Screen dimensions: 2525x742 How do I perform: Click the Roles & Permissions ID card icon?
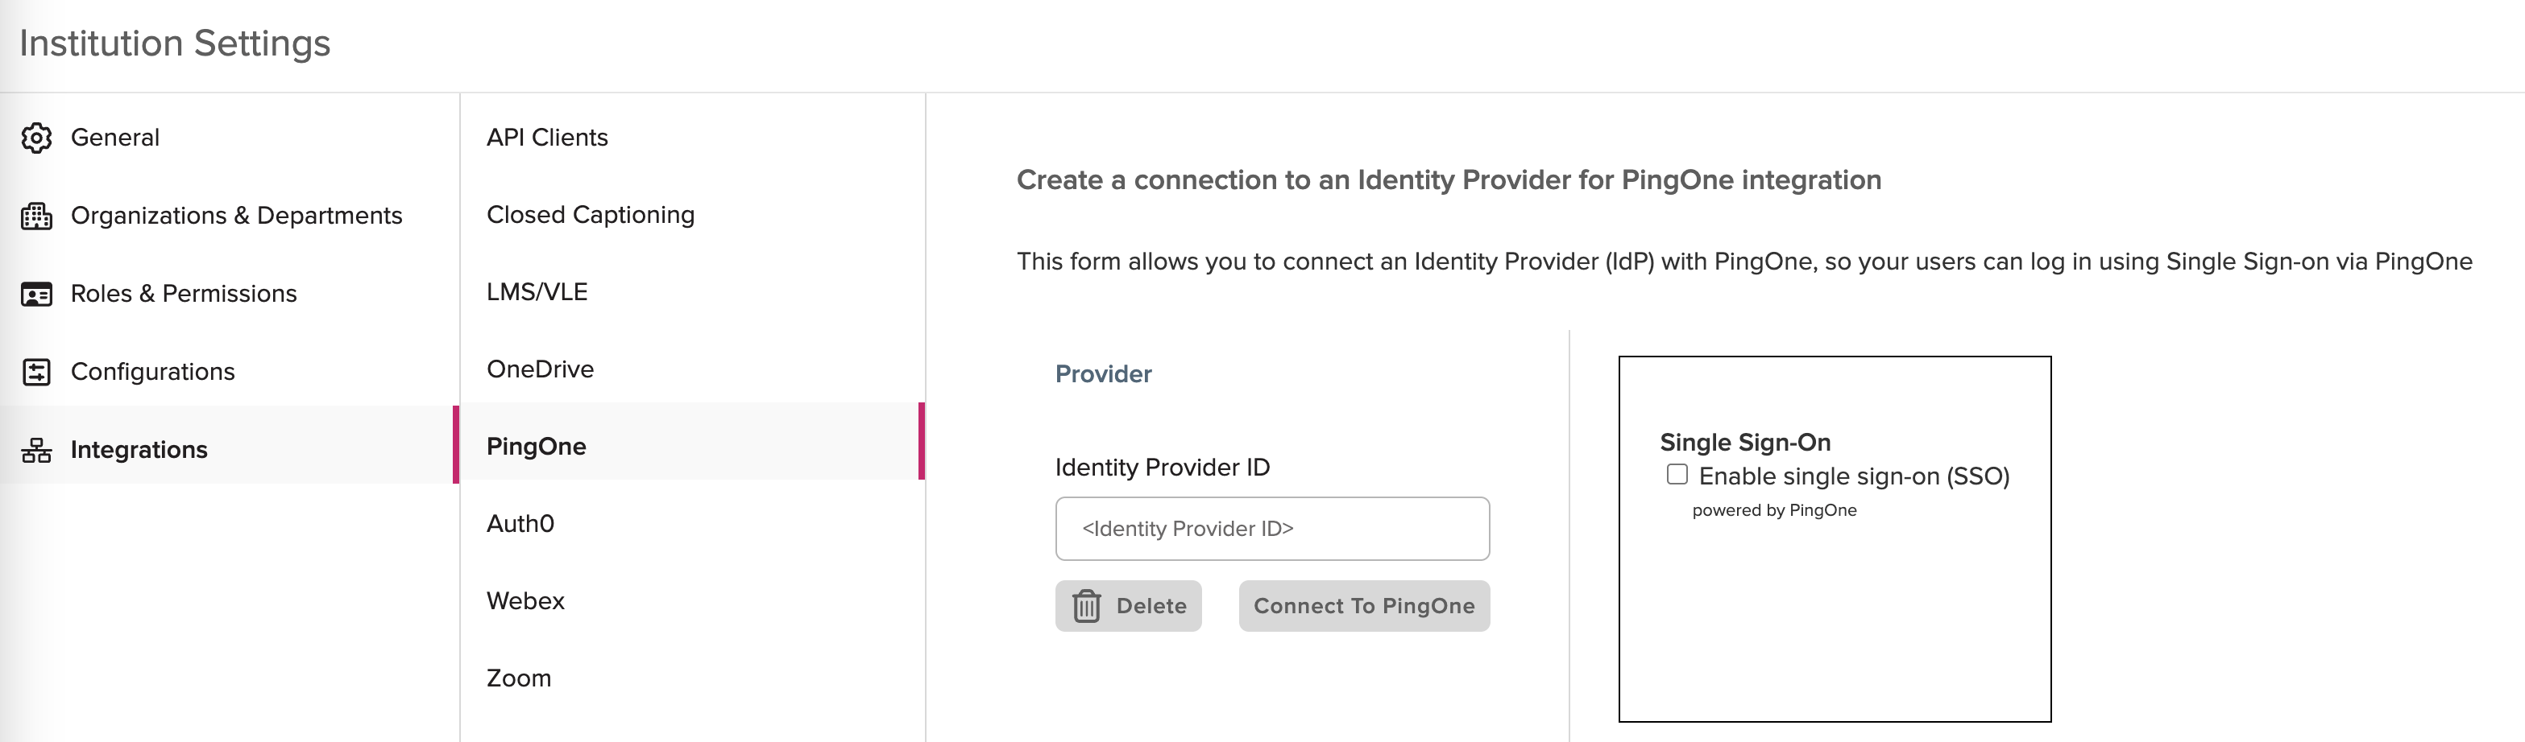point(36,294)
